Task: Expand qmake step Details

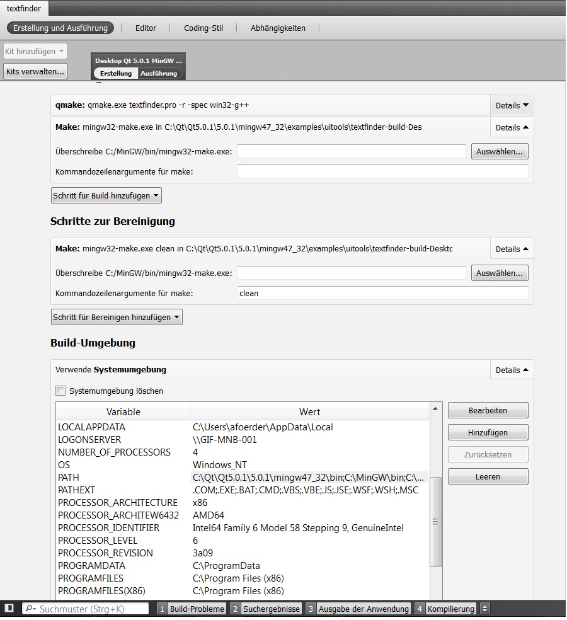Action: [x=512, y=106]
